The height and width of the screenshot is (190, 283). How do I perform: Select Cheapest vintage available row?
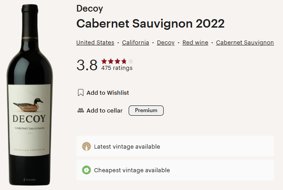click(x=175, y=170)
